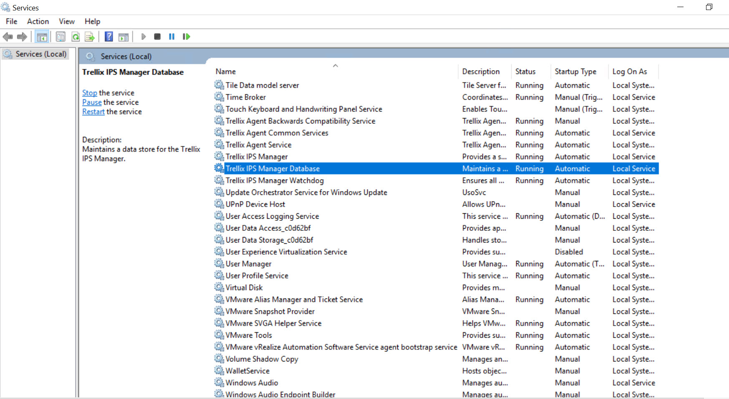The width and height of the screenshot is (729, 399).
Task: Open the View menu
Action: 67,21
